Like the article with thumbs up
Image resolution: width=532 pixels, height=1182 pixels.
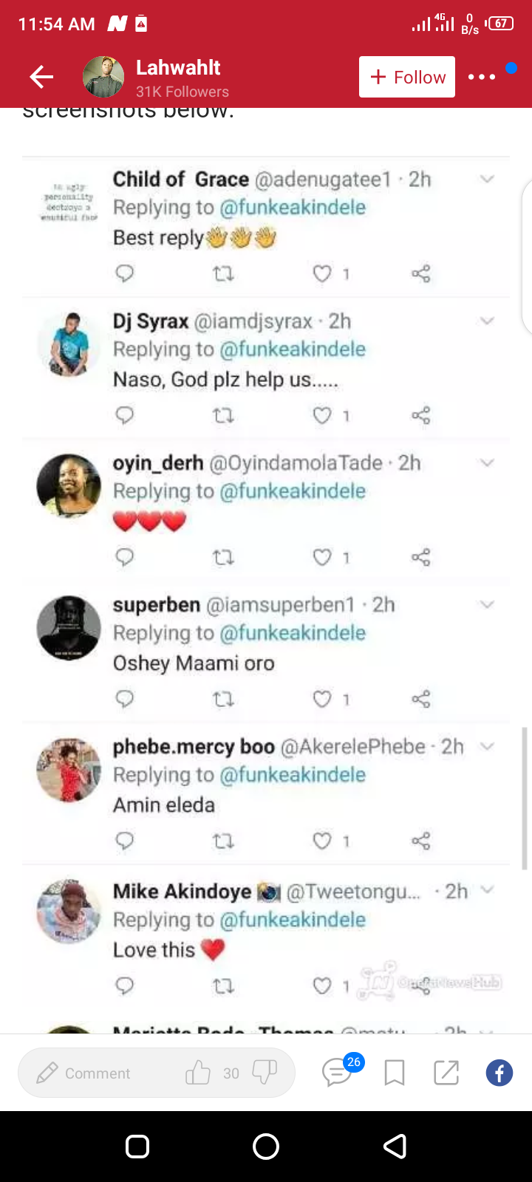pos(198,1073)
